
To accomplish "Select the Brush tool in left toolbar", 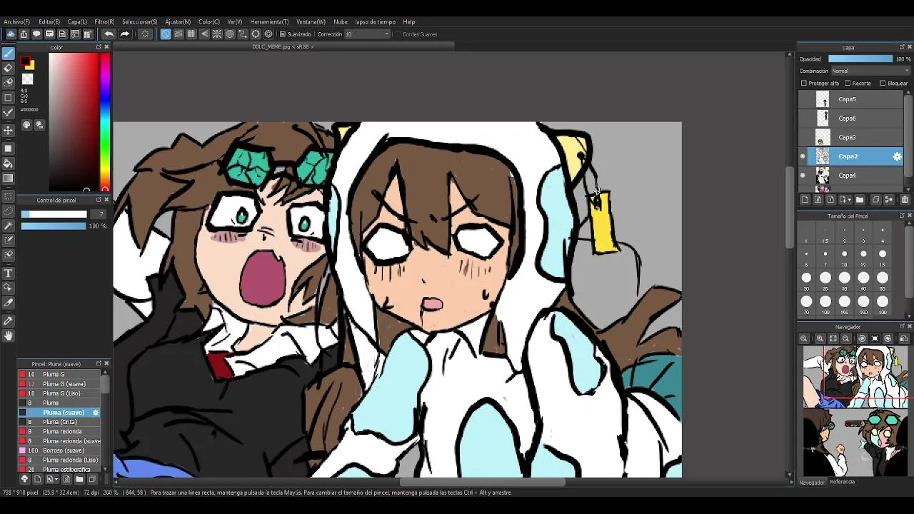I will [9, 54].
